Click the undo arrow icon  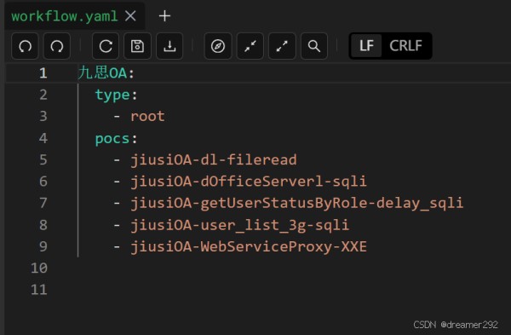click(25, 46)
